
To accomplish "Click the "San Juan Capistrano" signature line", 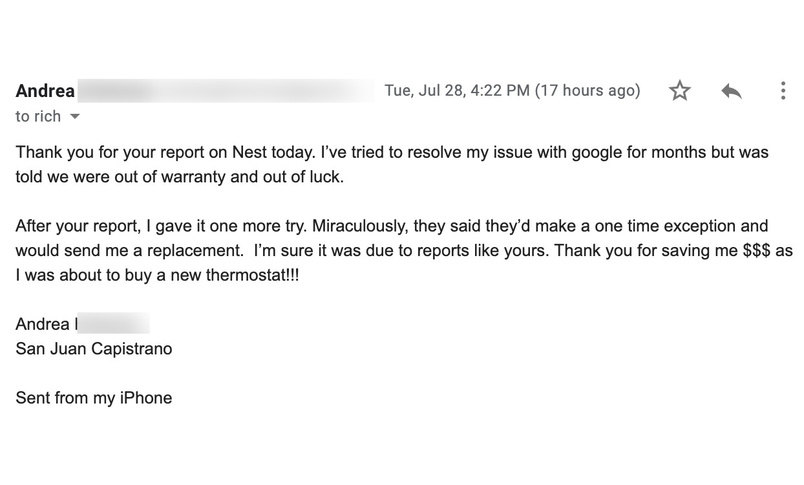I will point(94,349).
